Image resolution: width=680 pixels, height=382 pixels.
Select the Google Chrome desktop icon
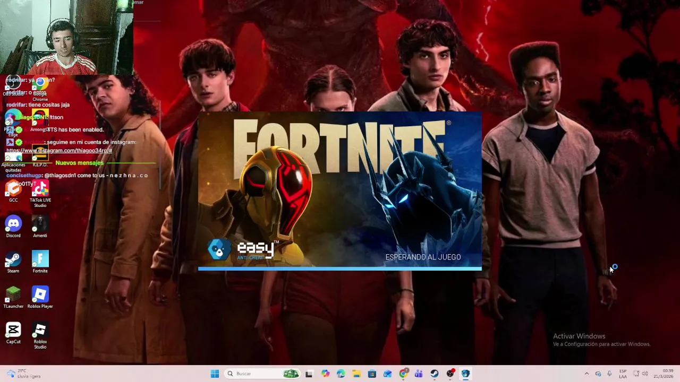[x=40, y=88]
